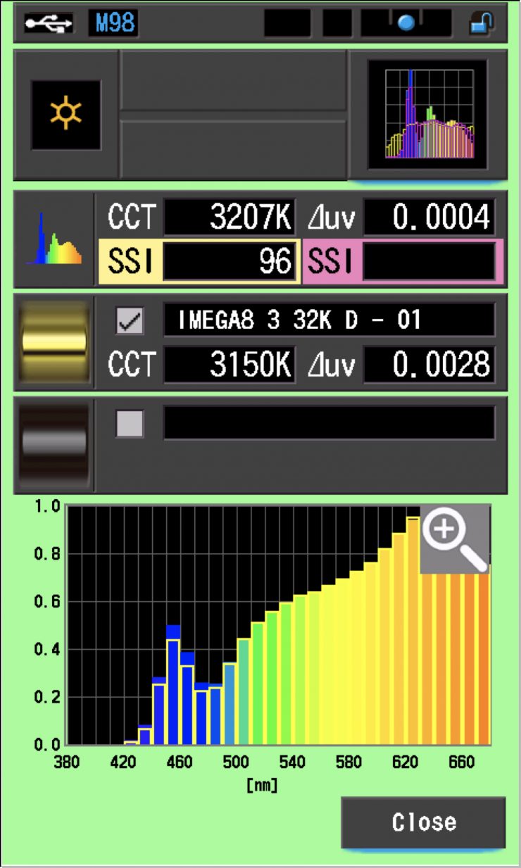Enable the empty second reference checkbox
The width and height of the screenshot is (521, 868).
point(130,424)
